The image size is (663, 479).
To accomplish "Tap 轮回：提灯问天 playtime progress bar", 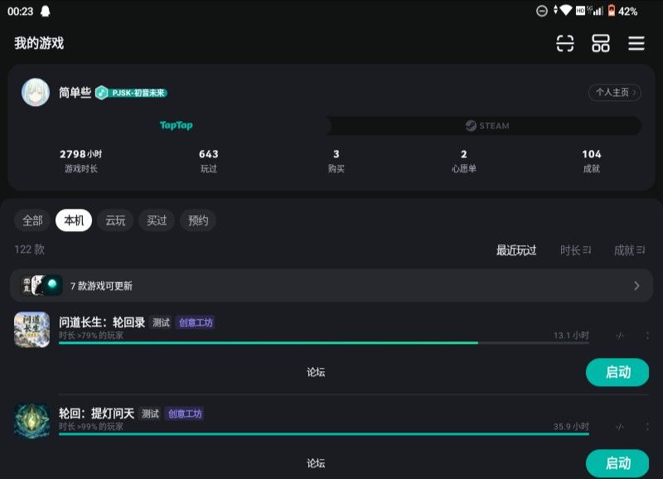I will (x=323, y=433).
